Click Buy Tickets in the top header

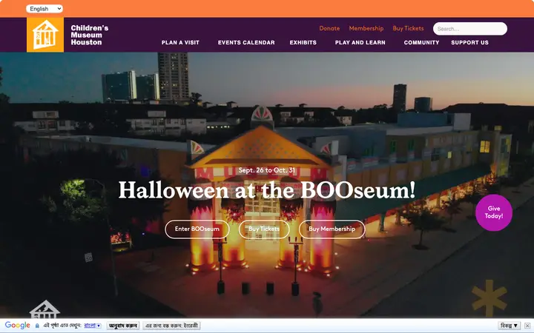(408, 29)
